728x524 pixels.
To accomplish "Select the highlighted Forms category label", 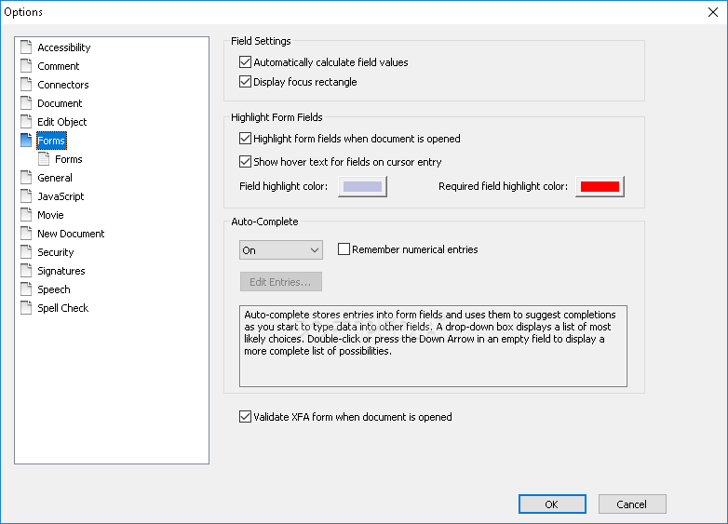I will point(51,141).
